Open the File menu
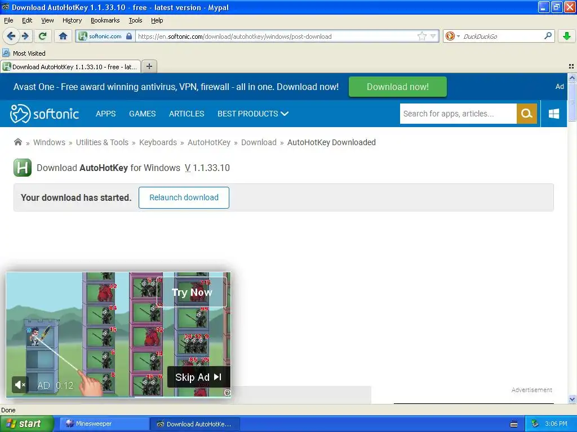This screenshot has width=577, height=432. click(8, 20)
